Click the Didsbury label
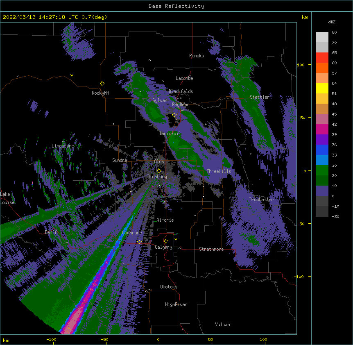Viewport: 353px width, 345px height. pyautogui.click(x=157, y=177)
